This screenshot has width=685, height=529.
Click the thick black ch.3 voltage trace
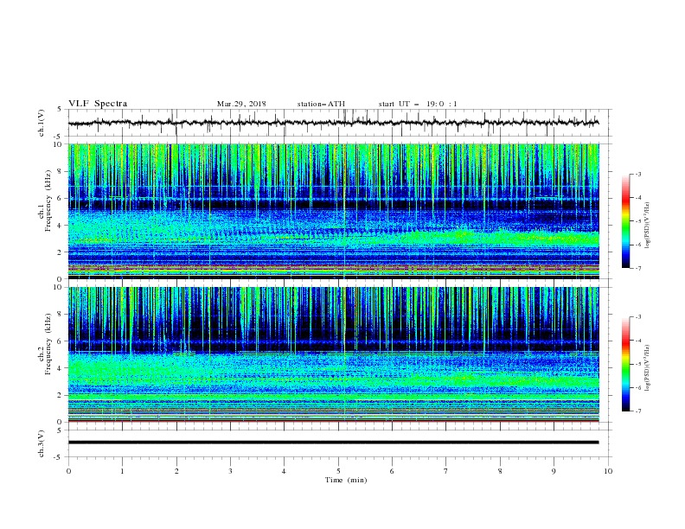[x=333, y=443]
